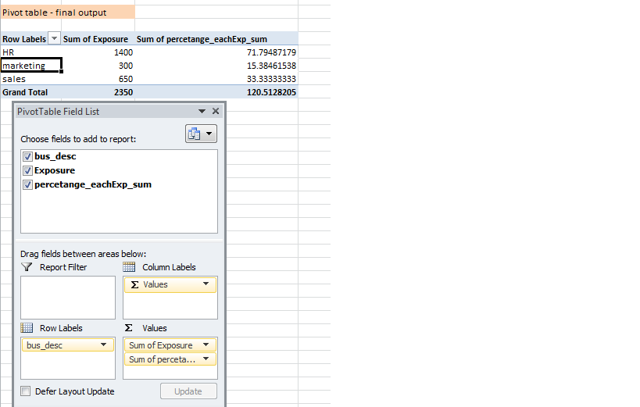640x407 pixels.
Task: Uncheck the percetange_eachExp_sum field checkbox
Action: 27,184
